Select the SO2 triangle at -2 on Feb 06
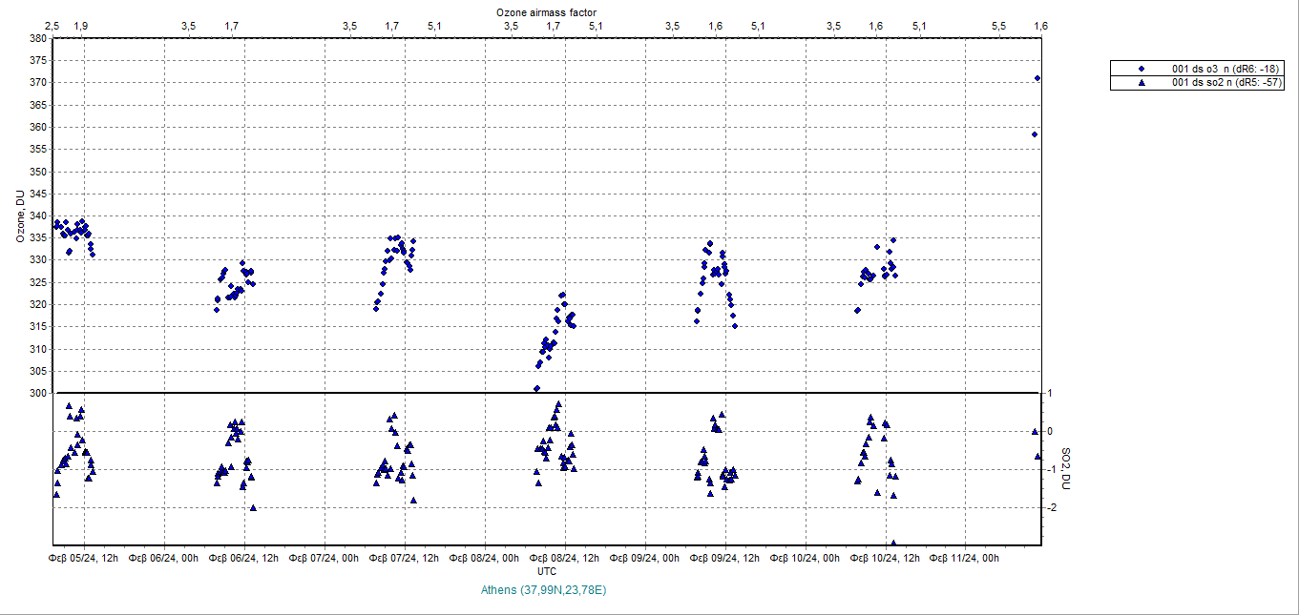Image resolution: width=1299 pixels, height=615 pixels. tap(253, 508)
